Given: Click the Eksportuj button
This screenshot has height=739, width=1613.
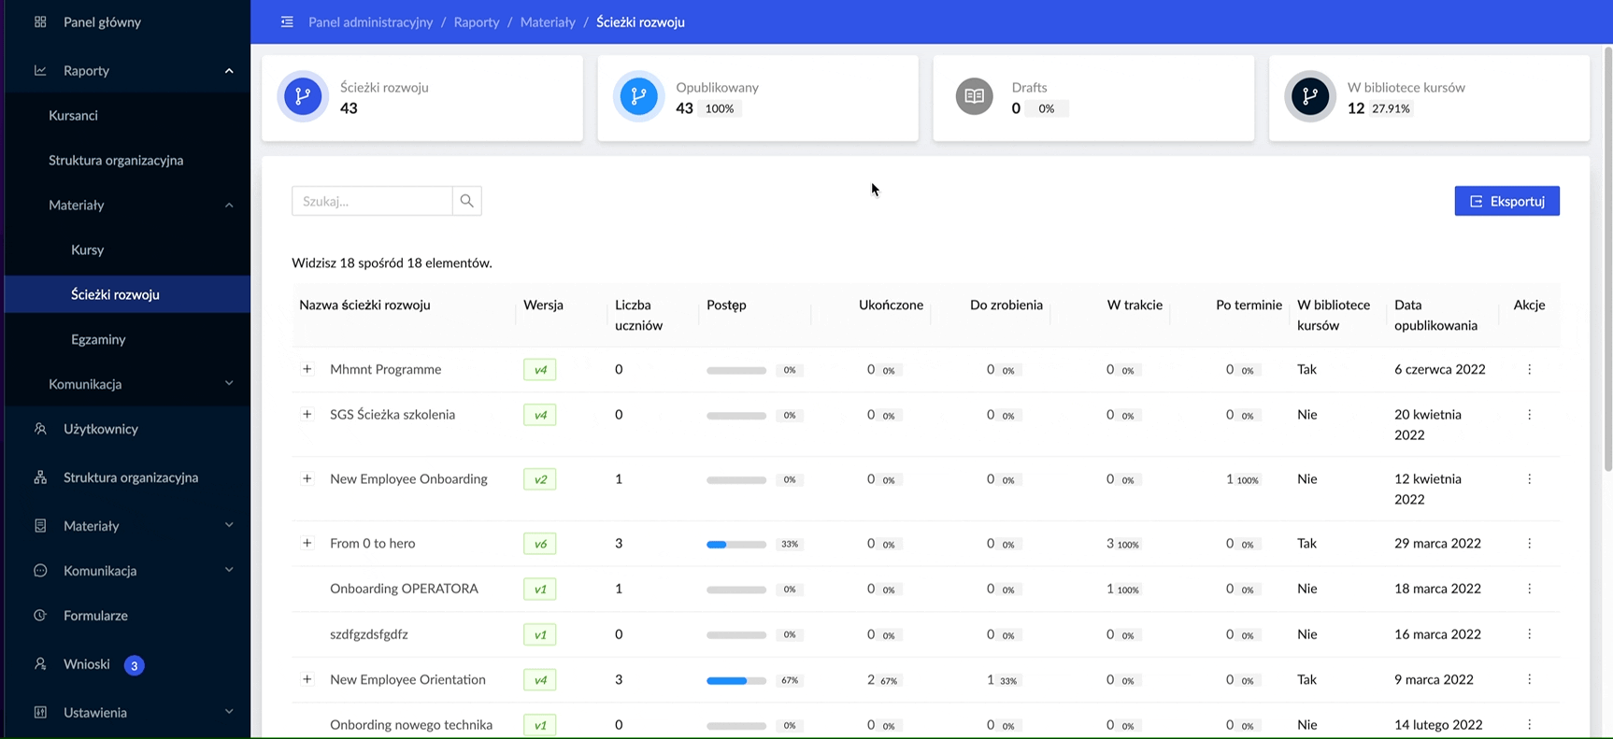Looking at the screenshot, I should tap(1506, 201).
